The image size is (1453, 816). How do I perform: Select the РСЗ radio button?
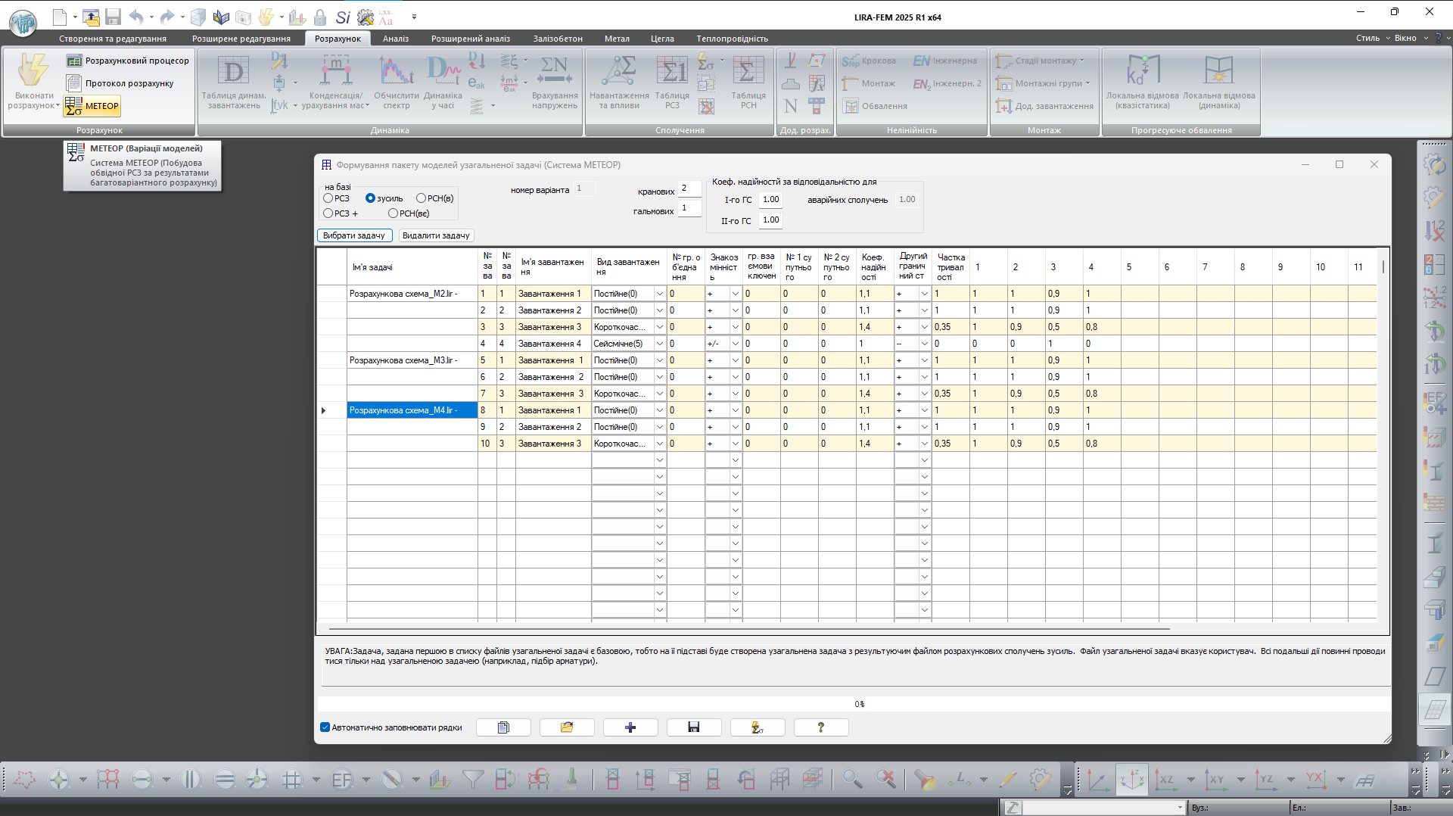pyautogui.click(x=328, y=198)
